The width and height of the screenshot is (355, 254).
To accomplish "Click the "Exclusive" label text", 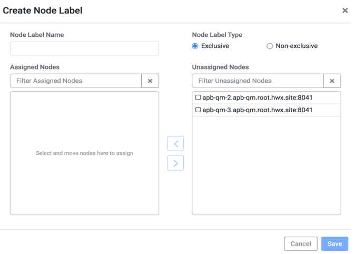I will click(x=215, y=46).
